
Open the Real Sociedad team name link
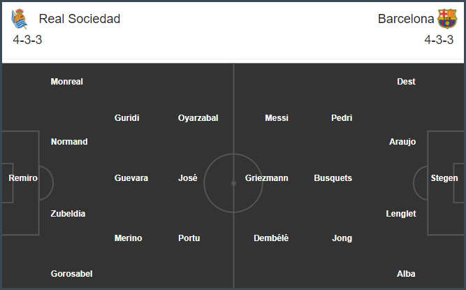click(80, 19)
